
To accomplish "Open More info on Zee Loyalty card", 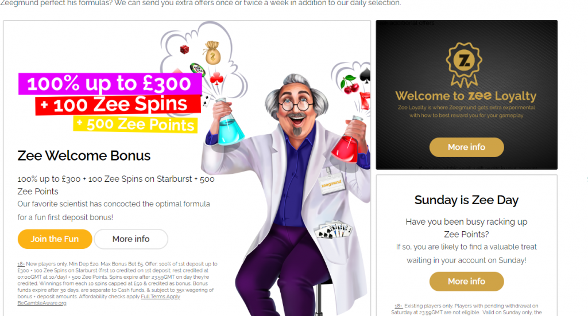I will coord(466,147).
